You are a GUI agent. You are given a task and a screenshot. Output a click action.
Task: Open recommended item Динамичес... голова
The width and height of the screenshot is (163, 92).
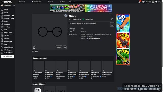(96, 70)
